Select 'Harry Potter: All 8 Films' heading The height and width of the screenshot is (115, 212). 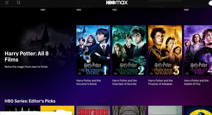(26, 56)
